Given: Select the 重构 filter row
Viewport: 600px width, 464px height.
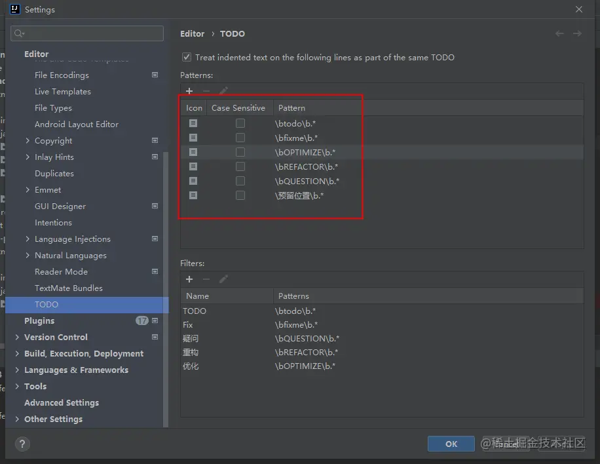Looking at the screenshot, I should 382,352.
